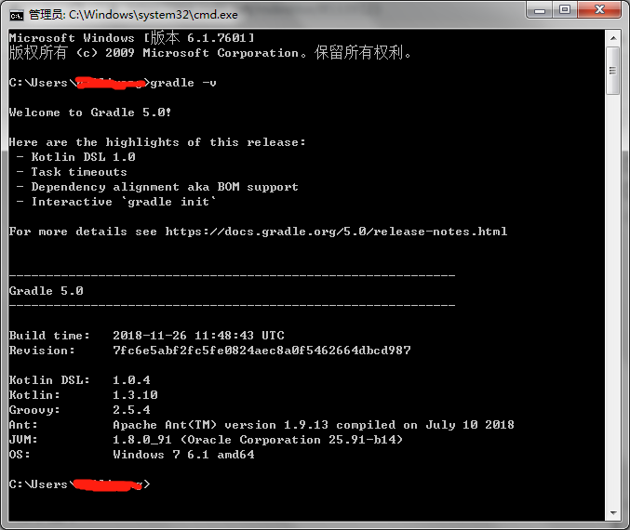Viewport: 630px width, 530px height.
Task: Minimize the cmd.exe window
Action: tap(540, 10)
